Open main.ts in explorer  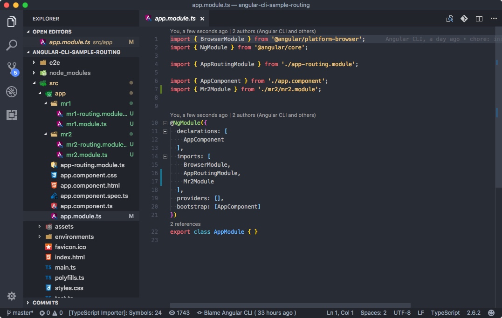point(81,267)
